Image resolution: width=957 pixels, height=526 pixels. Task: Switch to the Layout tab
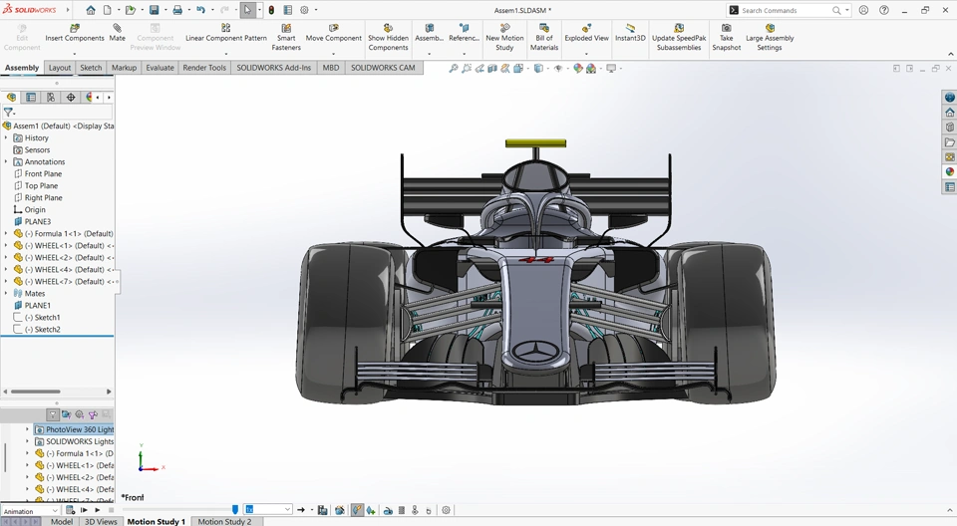point(60,68)
